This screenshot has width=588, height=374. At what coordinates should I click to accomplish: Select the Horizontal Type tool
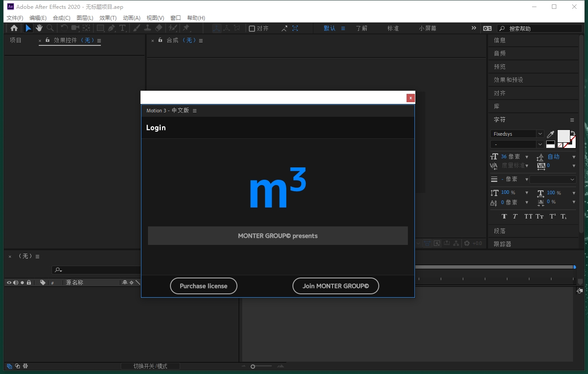(x=122, y=28)
